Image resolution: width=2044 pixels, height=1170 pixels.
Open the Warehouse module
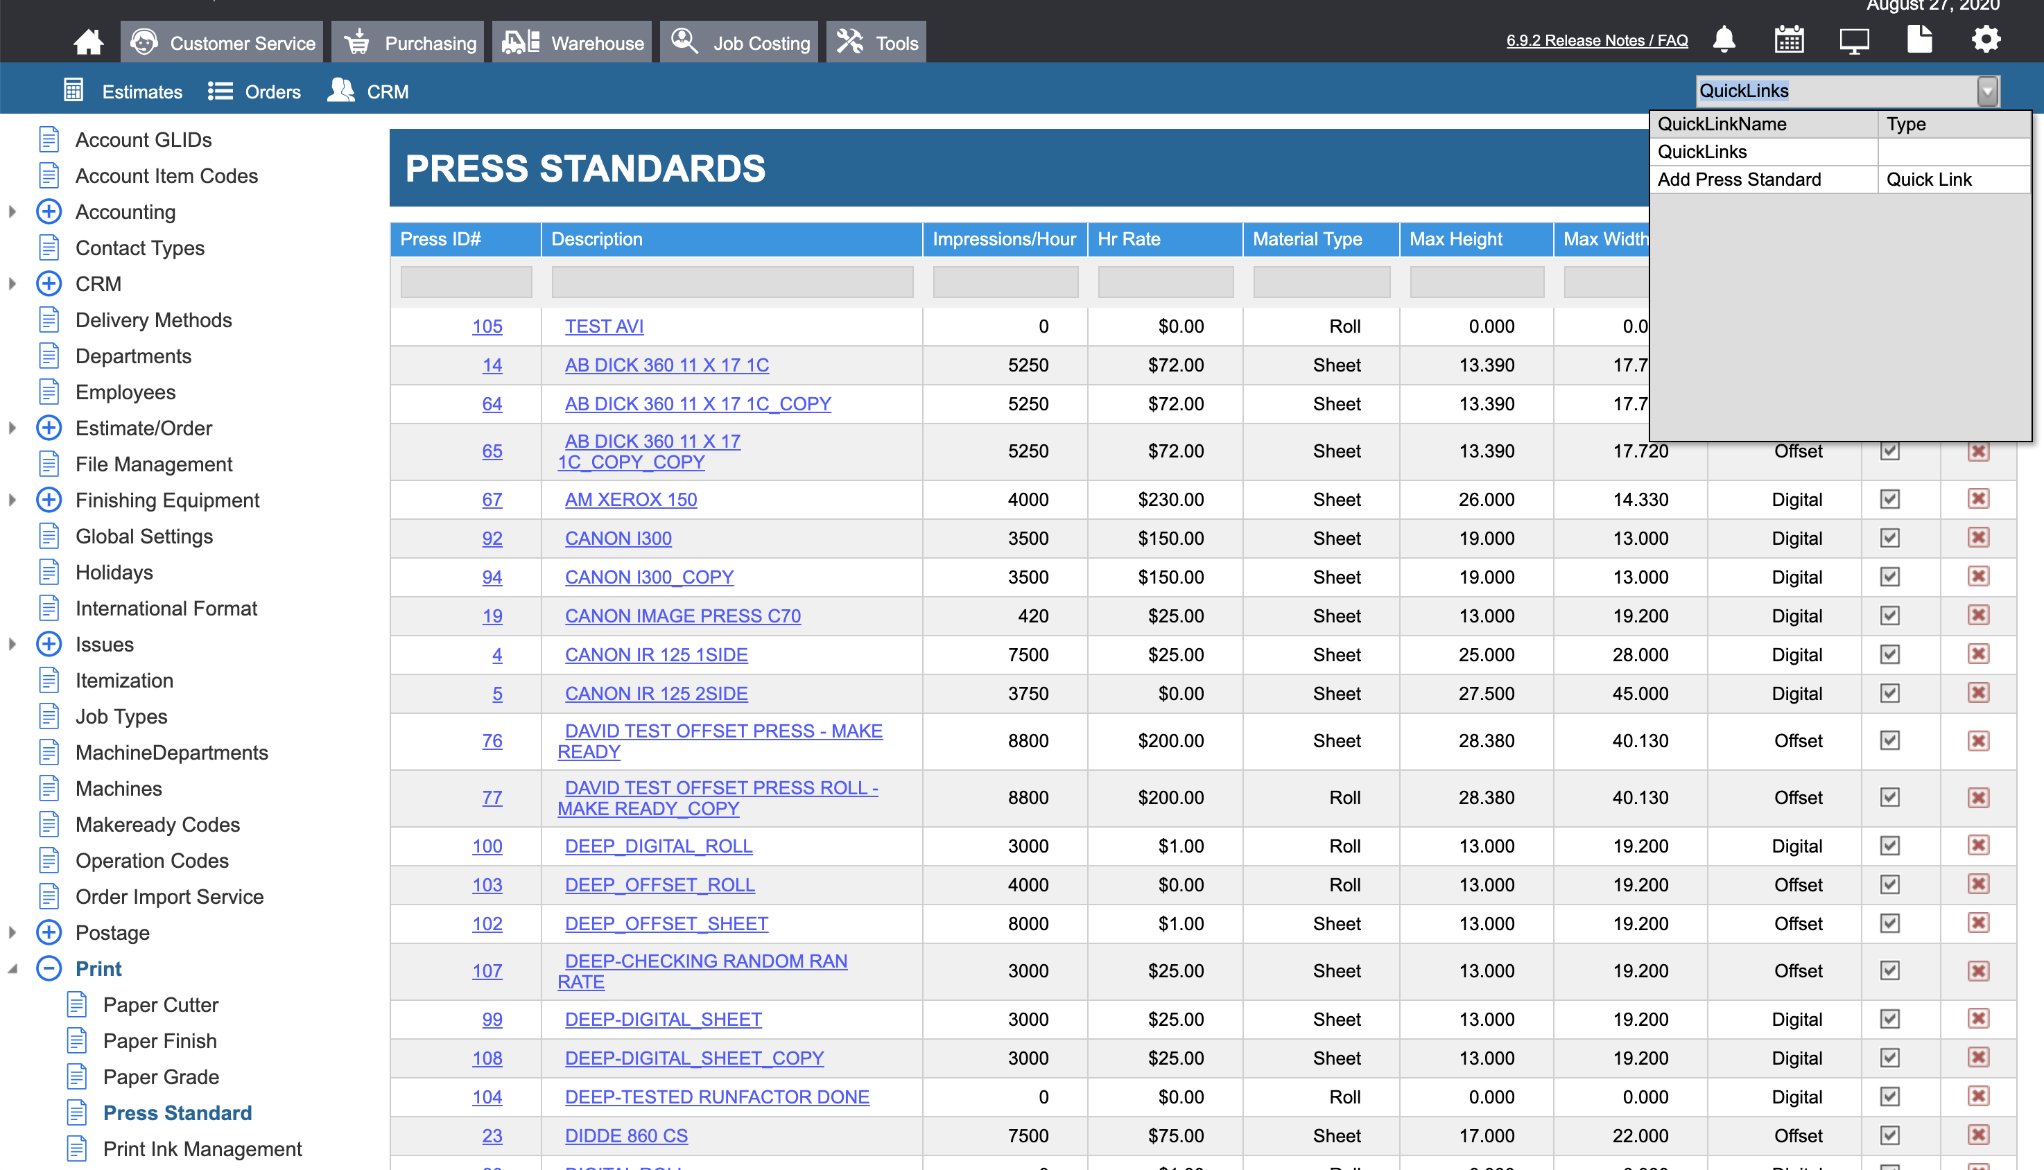pos(571,42)
